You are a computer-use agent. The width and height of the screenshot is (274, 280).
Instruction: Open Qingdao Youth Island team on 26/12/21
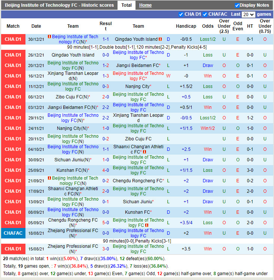[x=73, y=55]
